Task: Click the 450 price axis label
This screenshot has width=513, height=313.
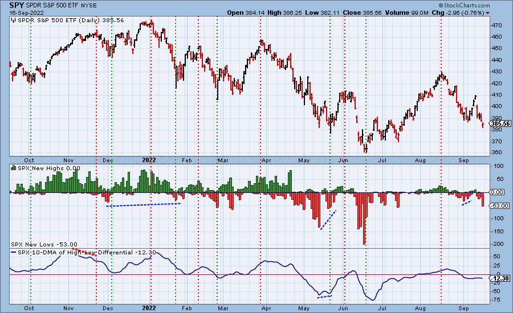Action: [x=497, y=48]
